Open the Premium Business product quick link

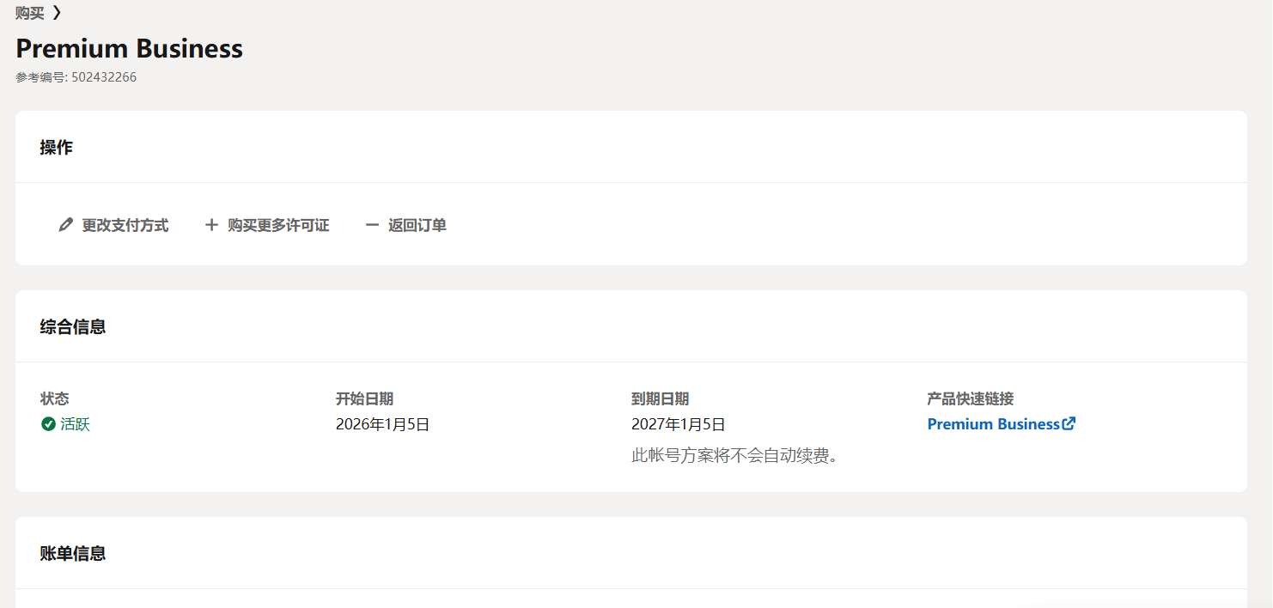pyautogui.click(x=993, y=424)
